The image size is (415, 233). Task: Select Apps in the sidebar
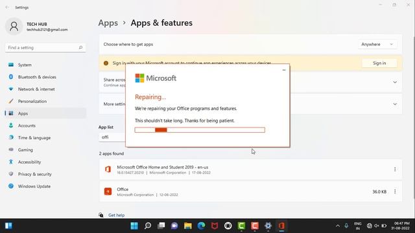coord(45,113)
